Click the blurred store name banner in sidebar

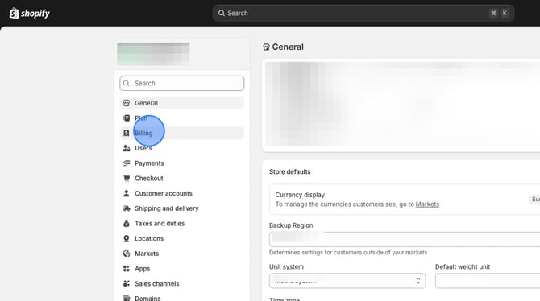pyautogui.click(x=153, y=54)
